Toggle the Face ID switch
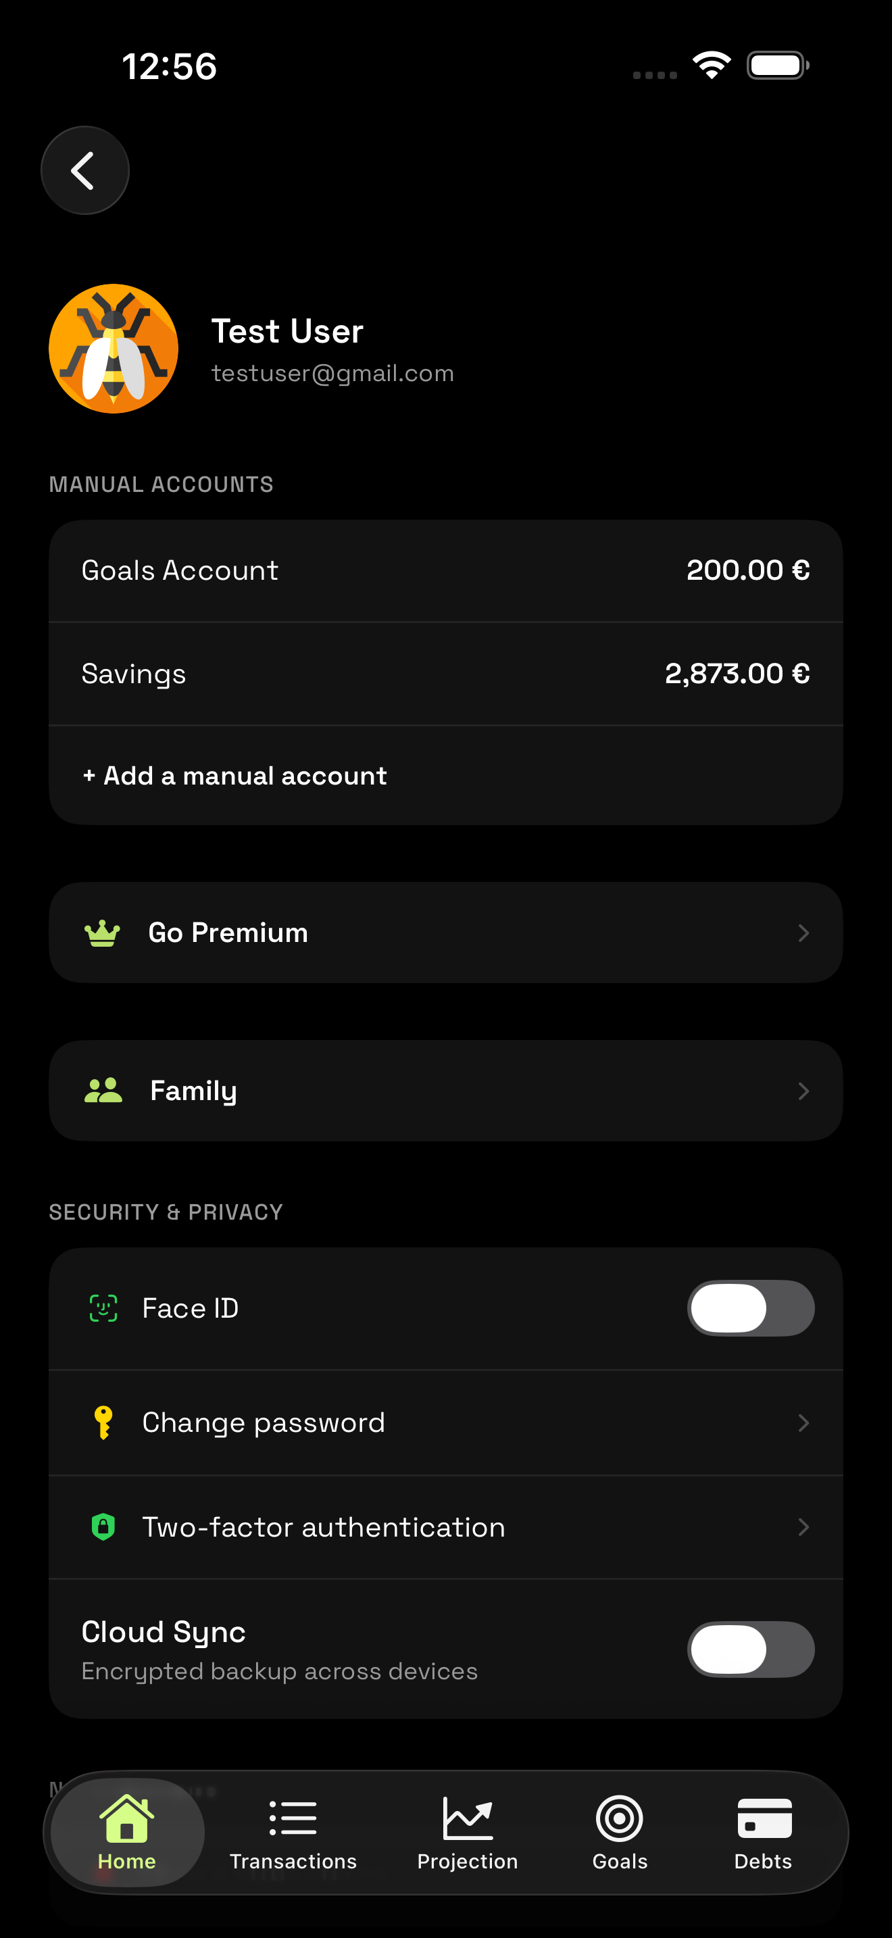Screen dimensions: 892x1938 [751, 1308]
